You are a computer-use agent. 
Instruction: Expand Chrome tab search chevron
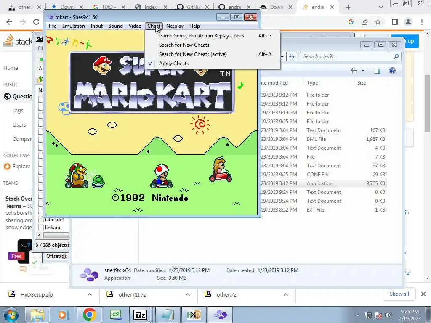(380, 7)
